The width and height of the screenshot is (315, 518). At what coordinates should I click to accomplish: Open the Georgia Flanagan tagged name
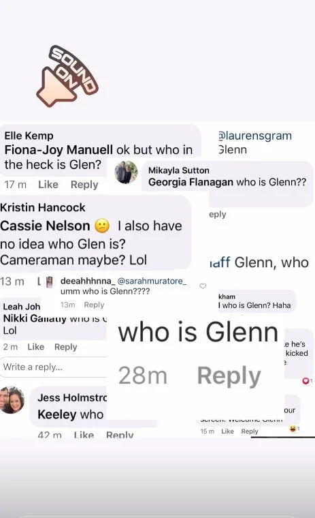[190, 182]
